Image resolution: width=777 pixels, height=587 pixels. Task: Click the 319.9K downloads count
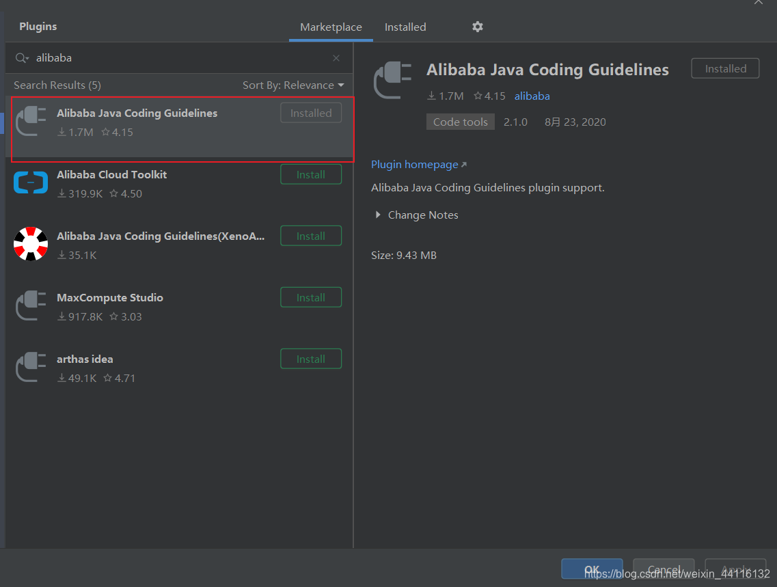[80, 193]
